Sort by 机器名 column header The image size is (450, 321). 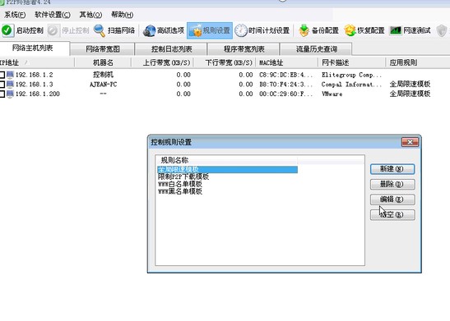point(103,62)
